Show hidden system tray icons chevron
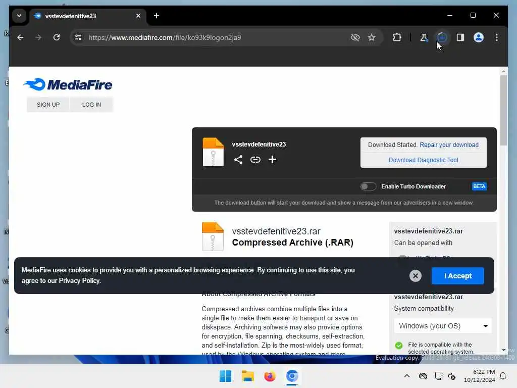 pos(407,376)
